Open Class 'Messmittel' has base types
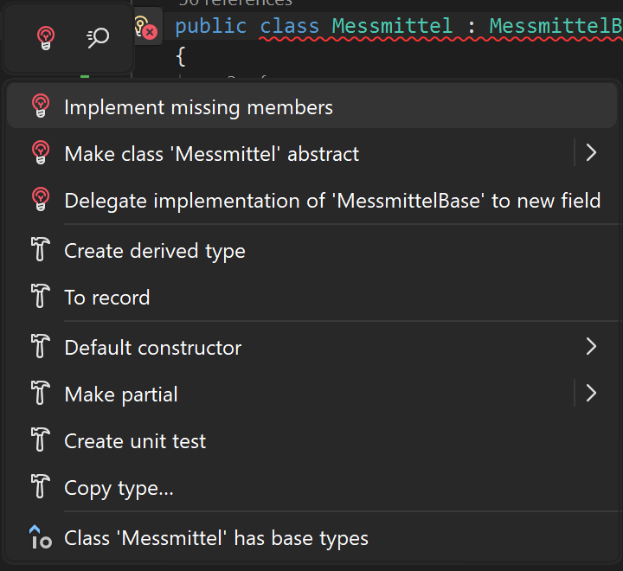Screen dimensions: 623x571 (311, 538)
